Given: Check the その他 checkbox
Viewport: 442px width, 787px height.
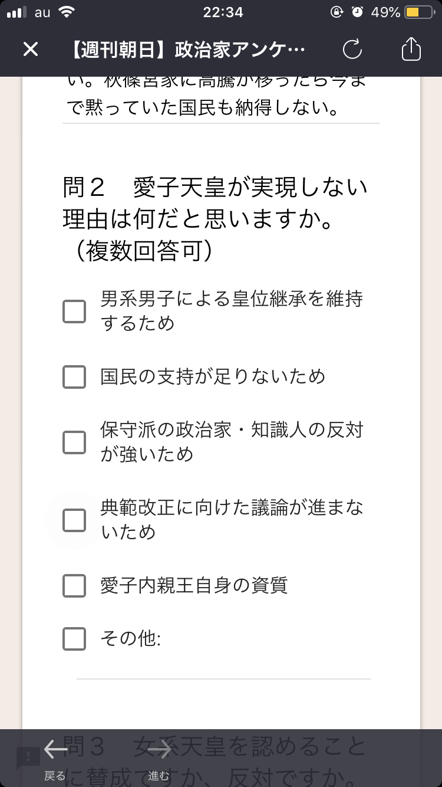Looking at the screenshot, I should (74, 638).
